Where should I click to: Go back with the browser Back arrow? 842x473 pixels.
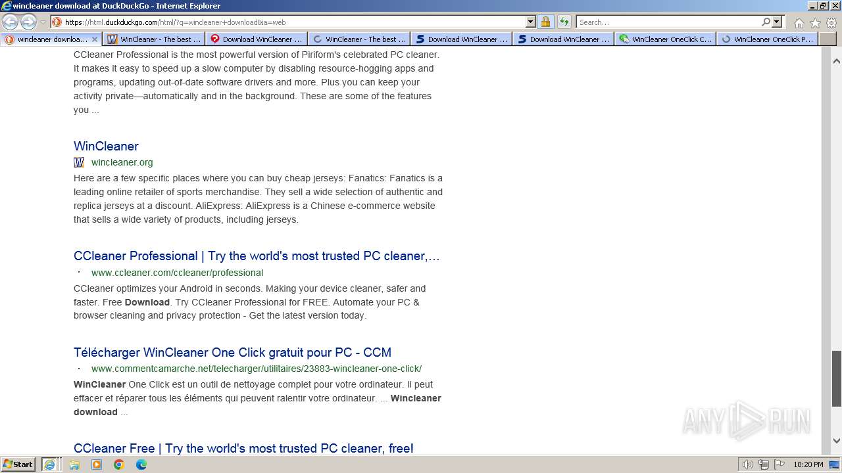pos(10,22)
